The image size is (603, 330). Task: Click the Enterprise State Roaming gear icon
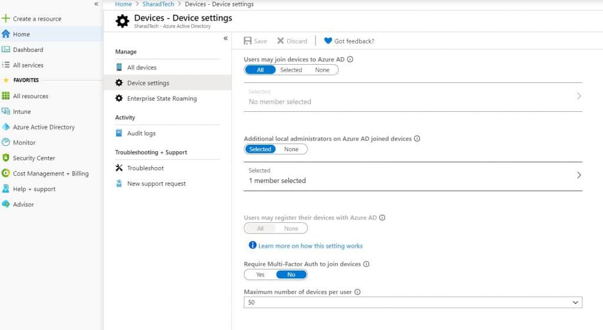click(x=119, y=98)
